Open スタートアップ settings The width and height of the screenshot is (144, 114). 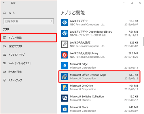pos(28,80)
